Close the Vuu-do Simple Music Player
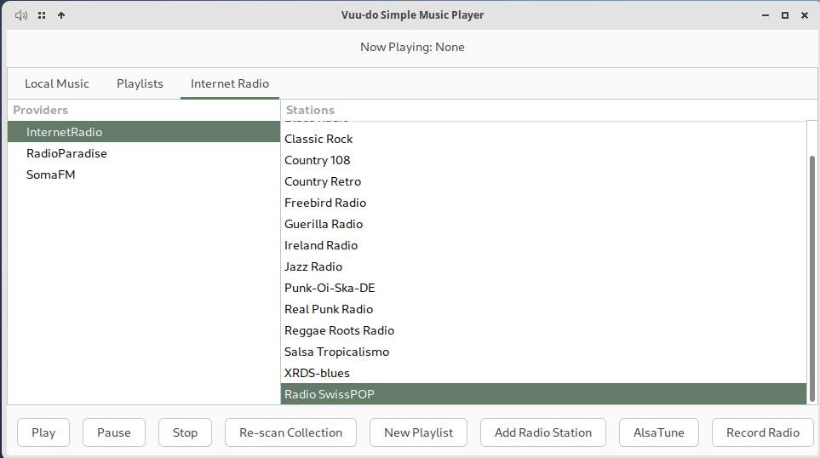Screen dimensions: 820x458 [805, 15]
